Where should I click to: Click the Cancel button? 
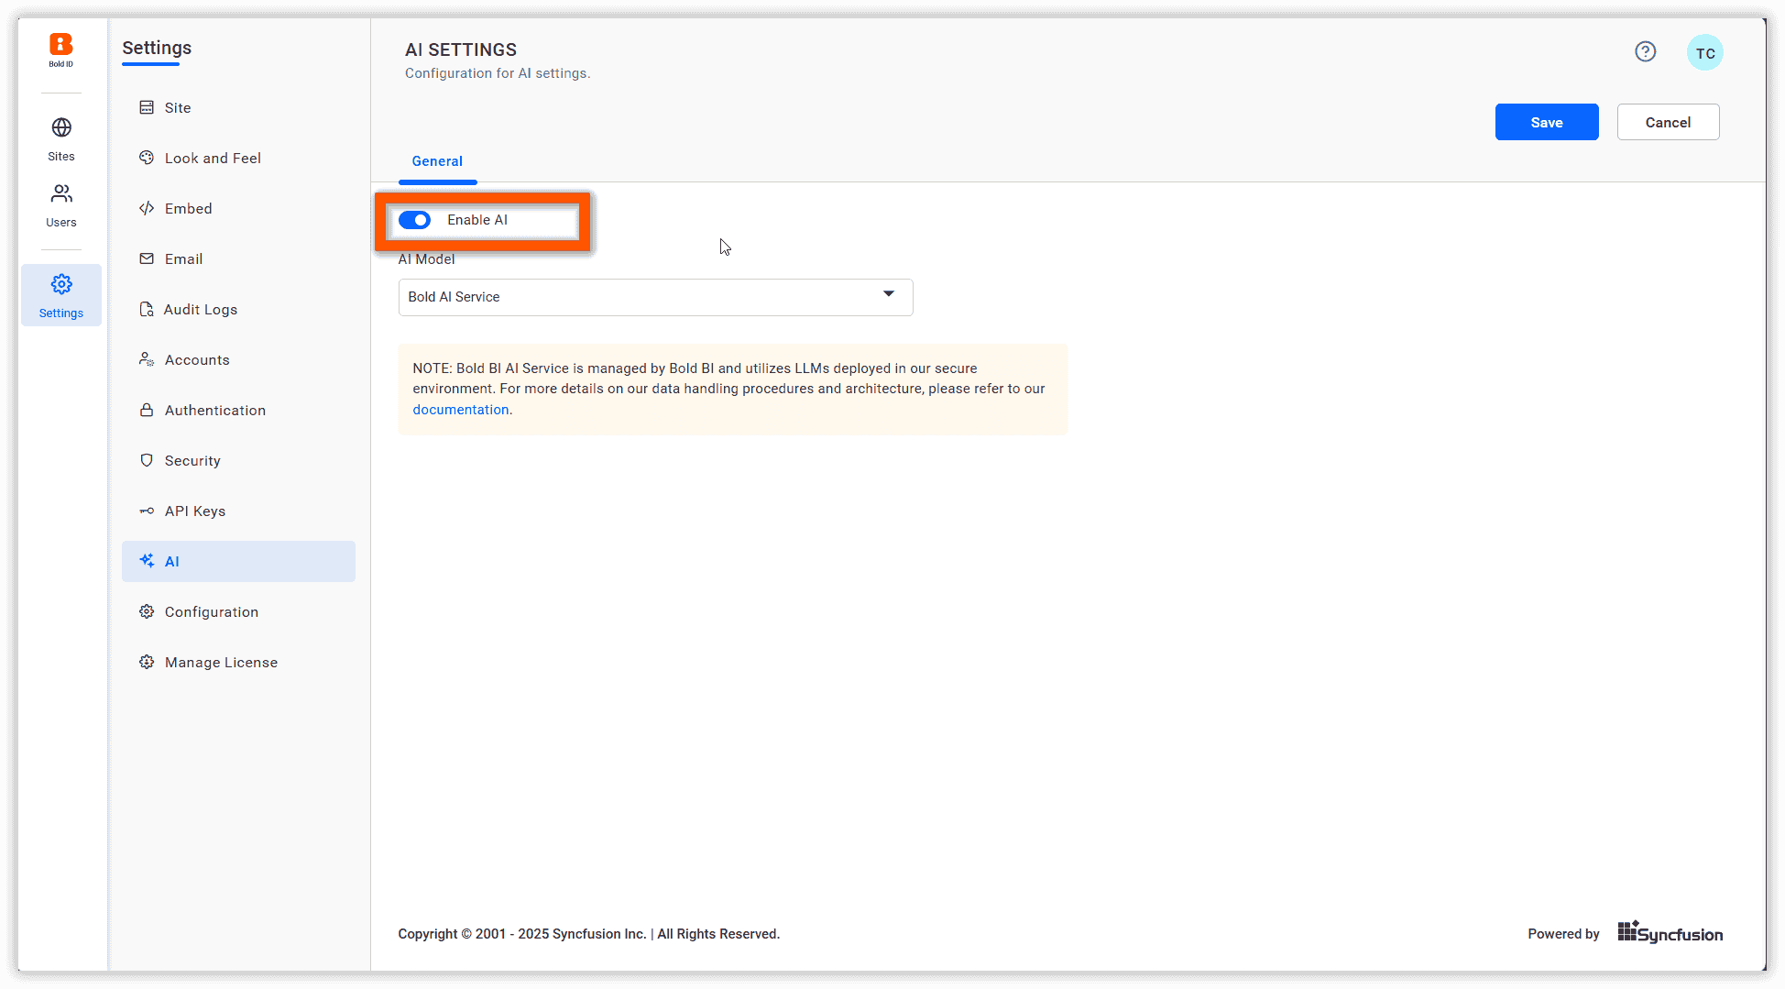(1668, 122)
